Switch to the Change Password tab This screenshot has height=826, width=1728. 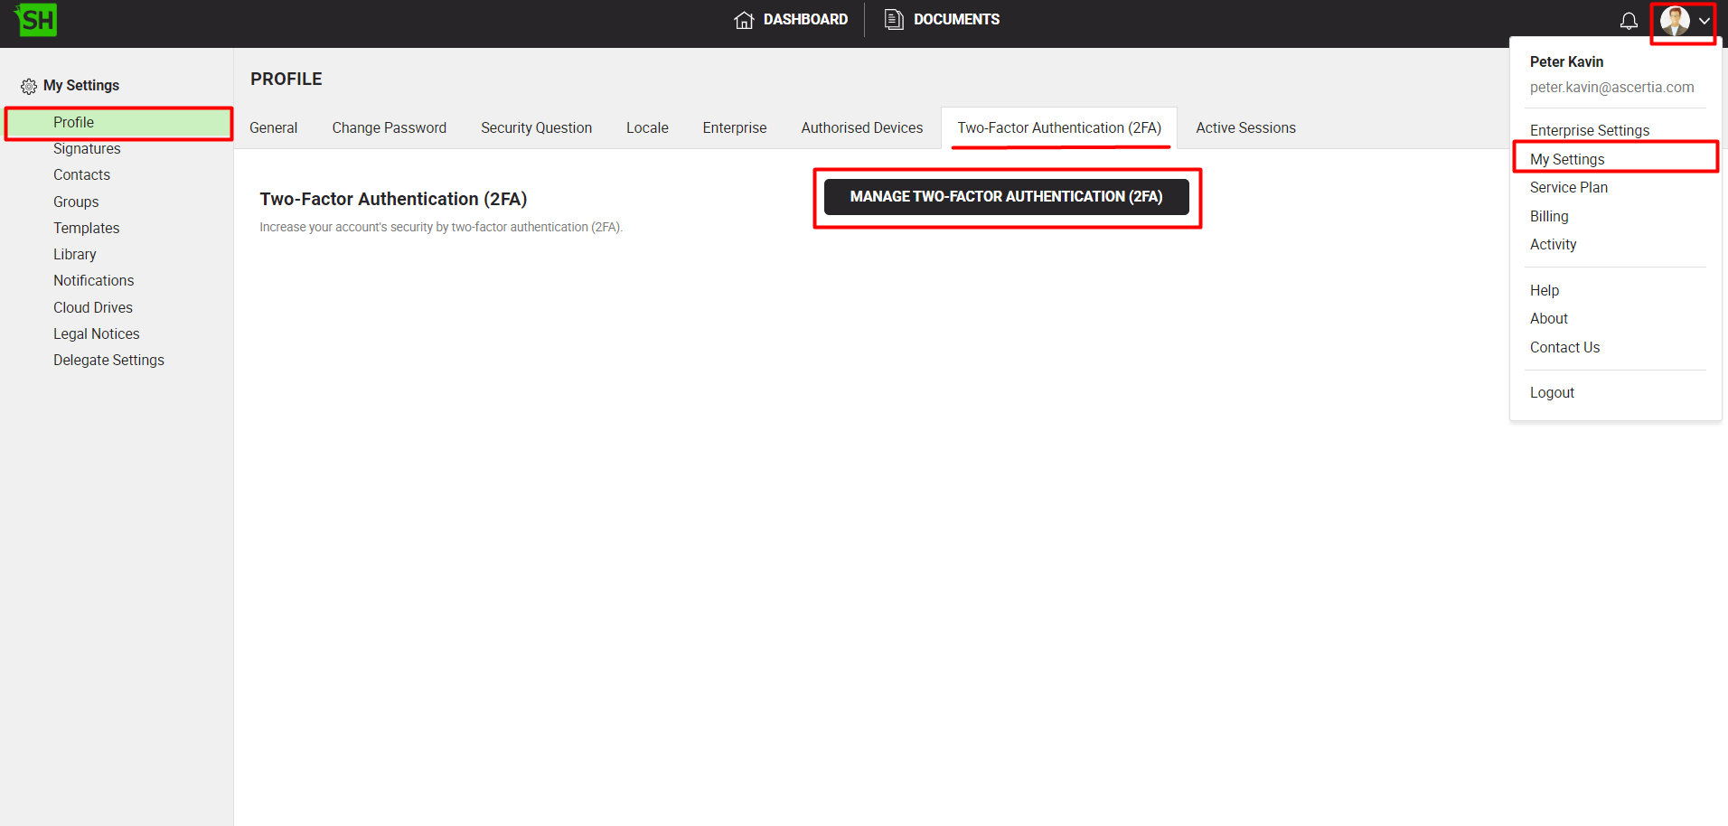pos(389,128)
